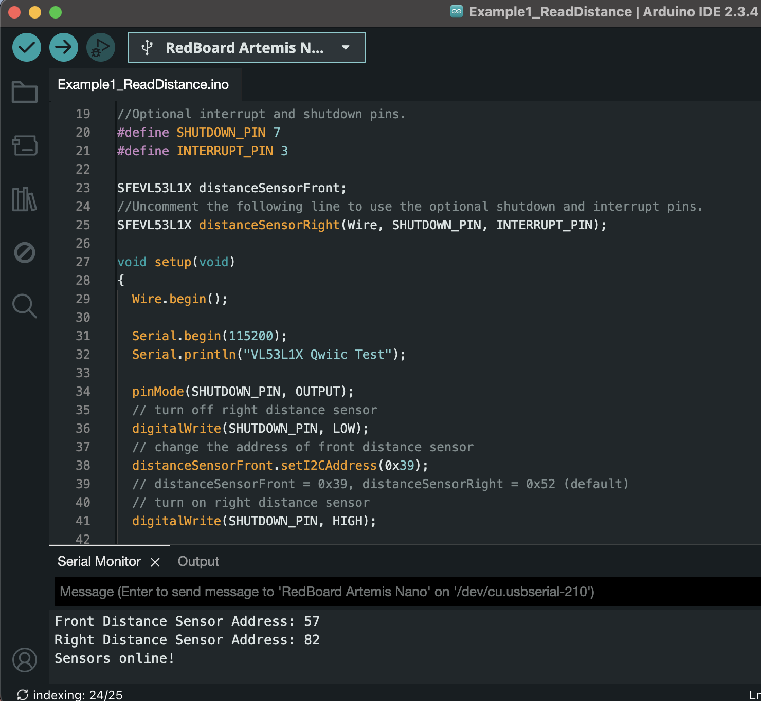Click 'Right Distance Sensor Address: 82' output
Viewport: 761px width, 701px height.
(187, 640)
